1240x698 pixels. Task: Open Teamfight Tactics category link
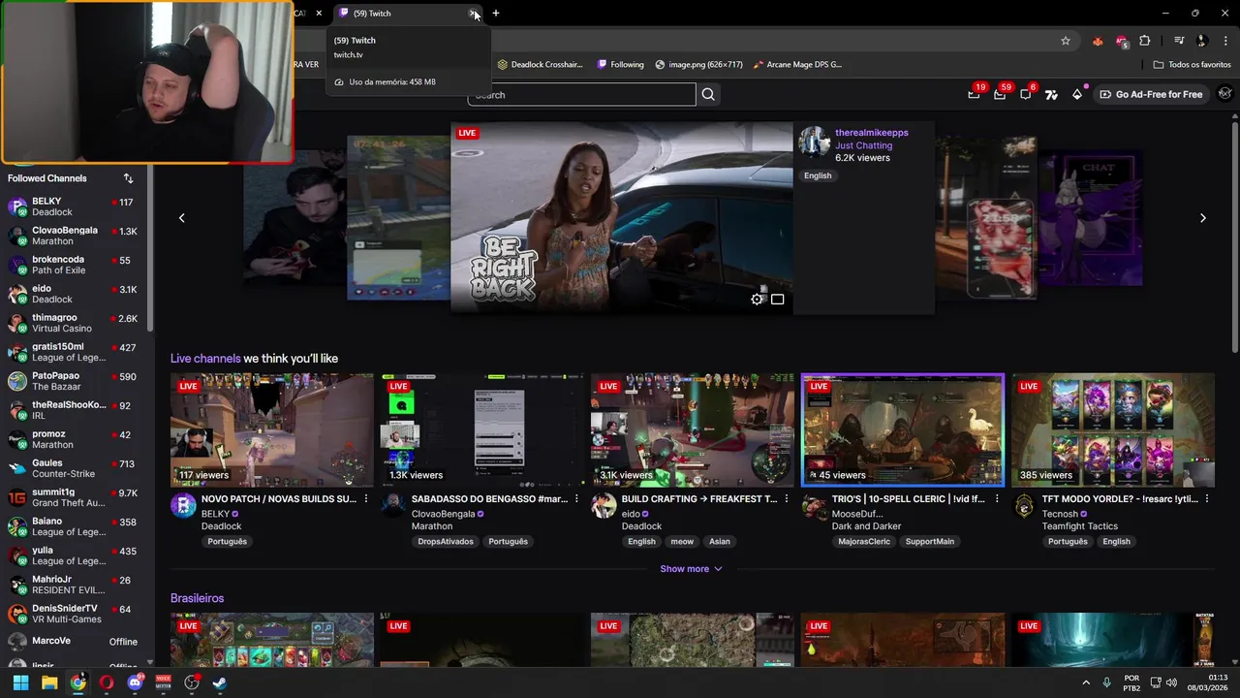pyautogui.click(x=1080, y=526)
